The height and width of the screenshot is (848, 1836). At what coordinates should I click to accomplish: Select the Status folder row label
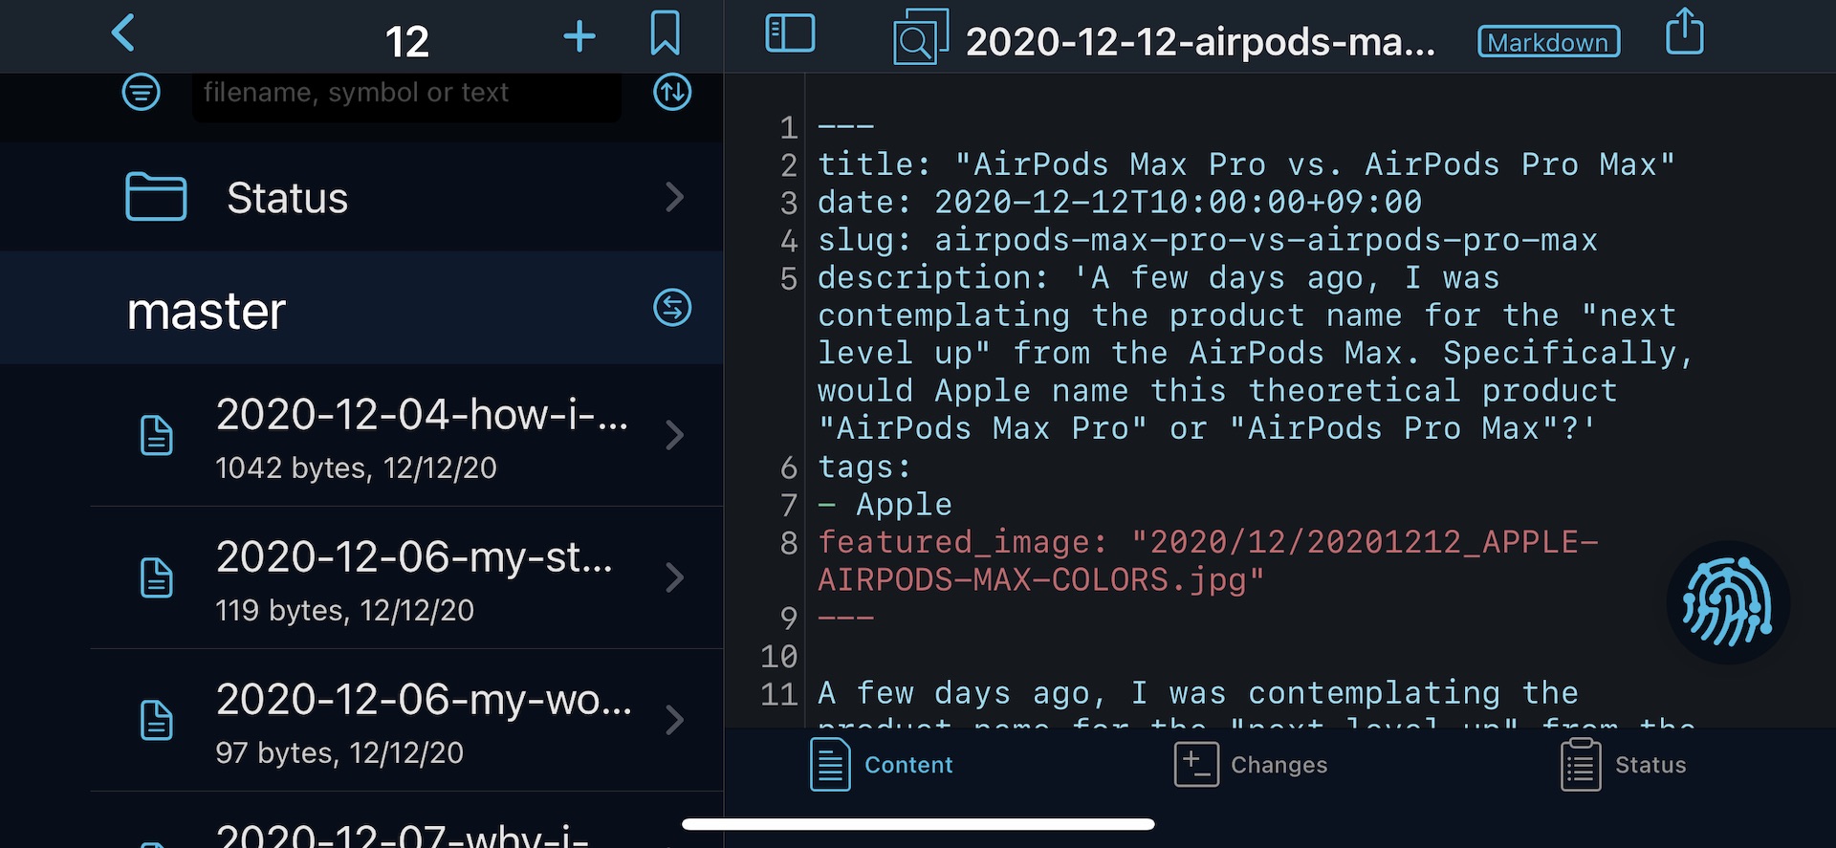287,198
